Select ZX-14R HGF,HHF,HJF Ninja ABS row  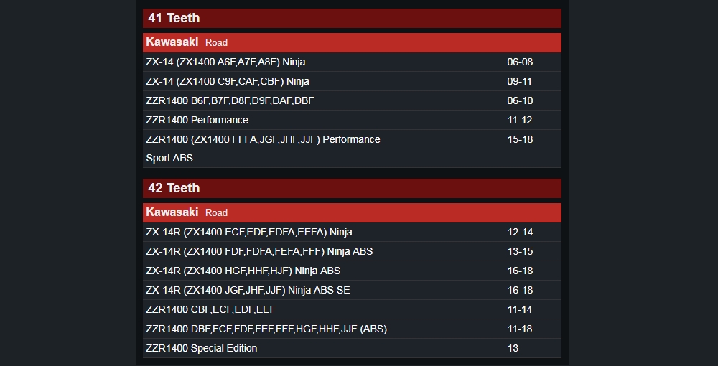[x=352, y=271]
